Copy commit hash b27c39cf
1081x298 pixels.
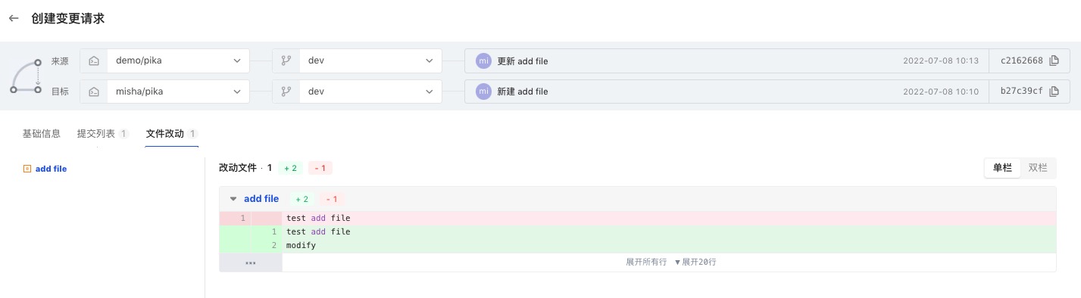click(x=1054, y=92)
